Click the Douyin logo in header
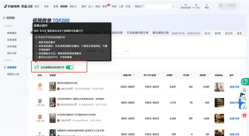 click(5, 6)
